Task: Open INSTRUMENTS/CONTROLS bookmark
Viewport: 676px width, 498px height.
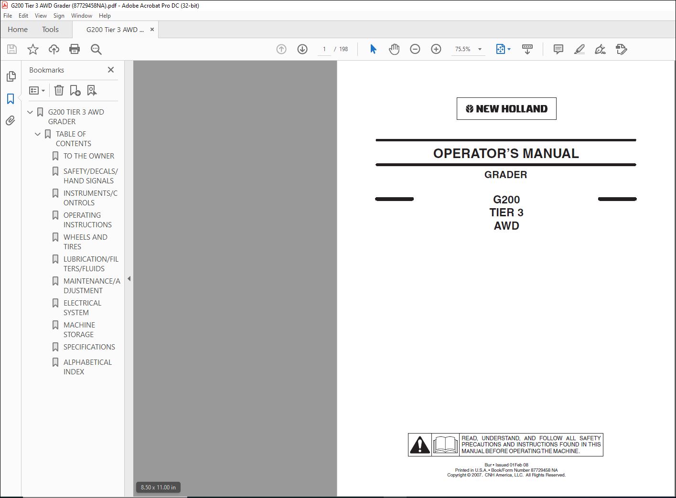Action: click(90, 198)
